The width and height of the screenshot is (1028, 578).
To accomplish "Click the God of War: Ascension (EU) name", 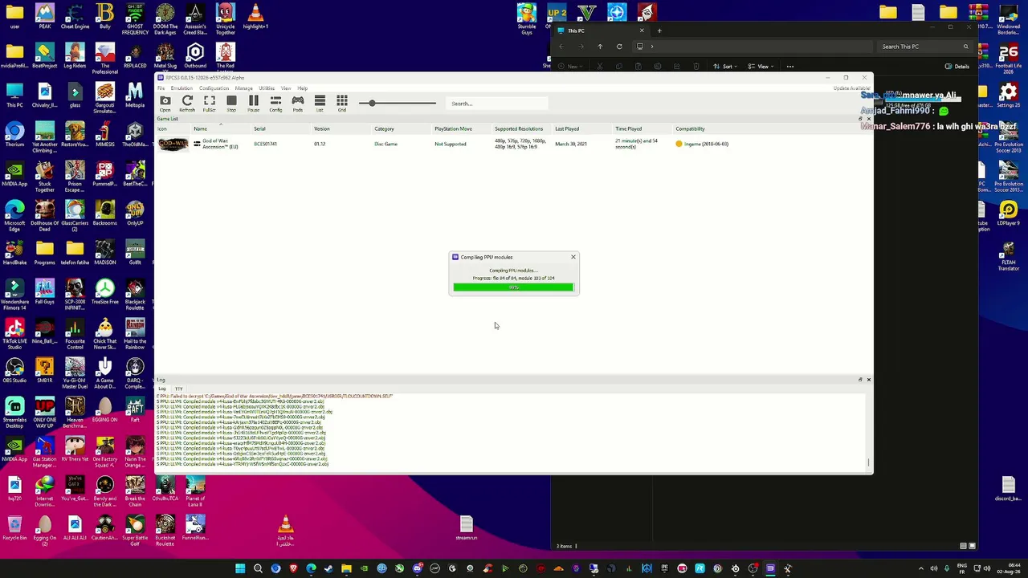I will click(x=220, y=144).
